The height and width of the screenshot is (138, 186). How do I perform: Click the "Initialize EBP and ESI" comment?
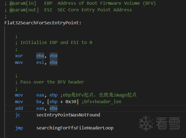pos(56,42)
